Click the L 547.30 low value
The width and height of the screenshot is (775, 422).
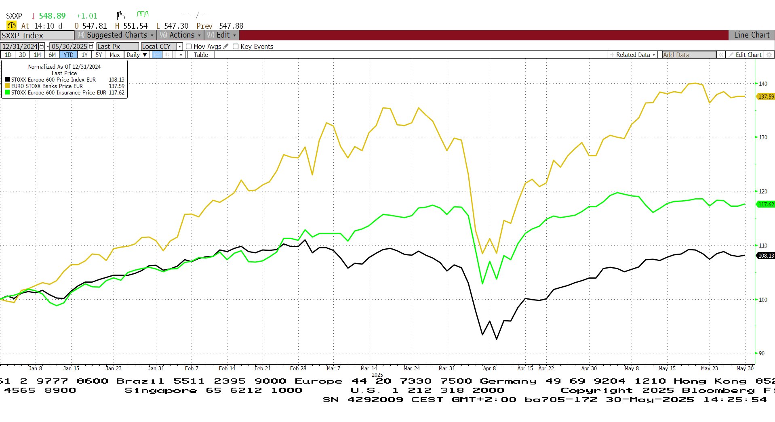(x=172, y=26)
